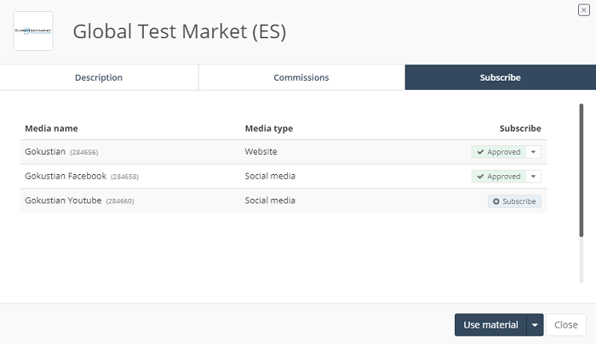The image size is (596, 344).
Task: Click the Social media cell for Gokustian Youtube
Action: pos(270,200)
